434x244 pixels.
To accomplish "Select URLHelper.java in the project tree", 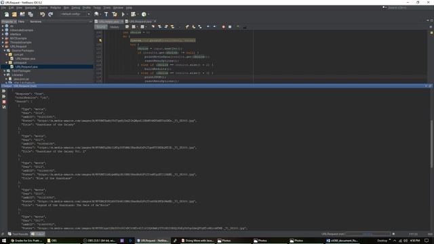I will [x=25, y=59].
